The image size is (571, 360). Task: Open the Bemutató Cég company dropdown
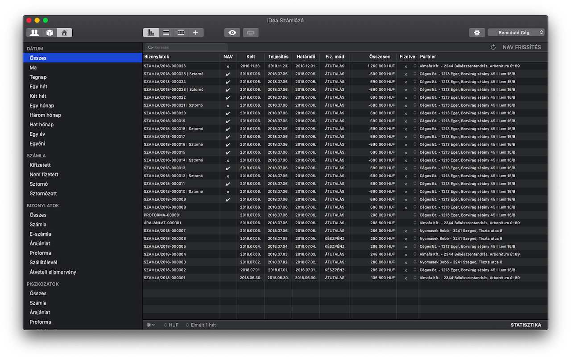coord(516,33)
